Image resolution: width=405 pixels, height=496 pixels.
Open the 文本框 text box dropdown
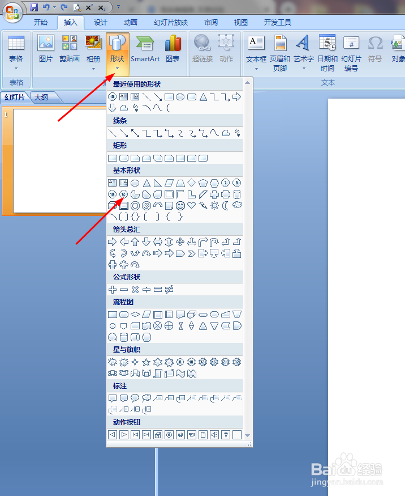coord(256,53)
